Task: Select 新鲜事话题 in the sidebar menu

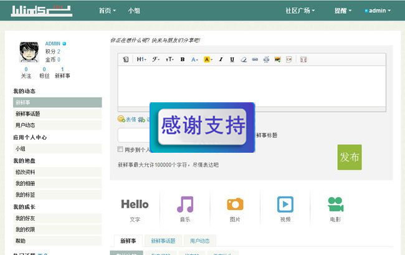Action: pos(57,113)
